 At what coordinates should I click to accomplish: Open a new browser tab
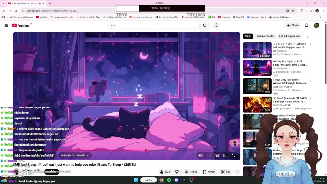(x=50, y=3)
